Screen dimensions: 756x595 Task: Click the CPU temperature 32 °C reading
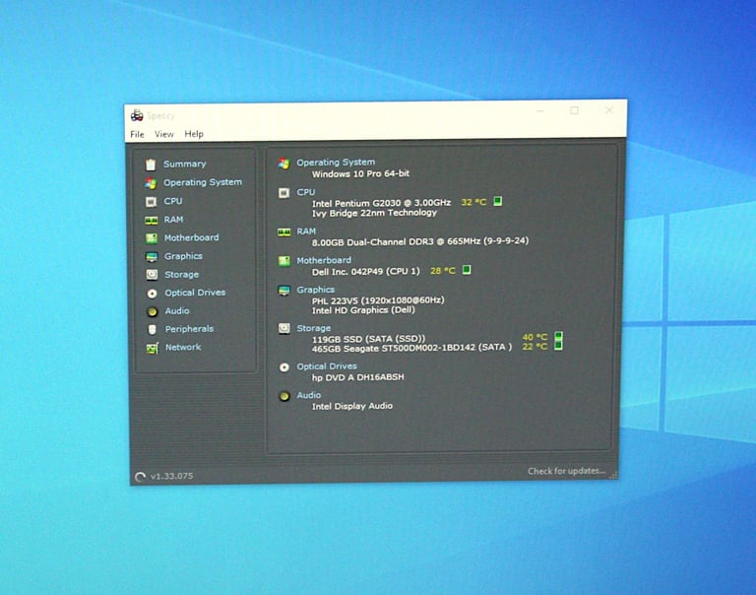pos(473,202)
